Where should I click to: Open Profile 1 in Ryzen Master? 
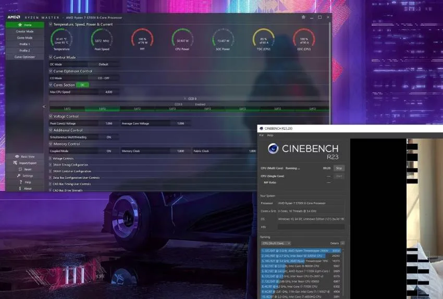(25, 44)
